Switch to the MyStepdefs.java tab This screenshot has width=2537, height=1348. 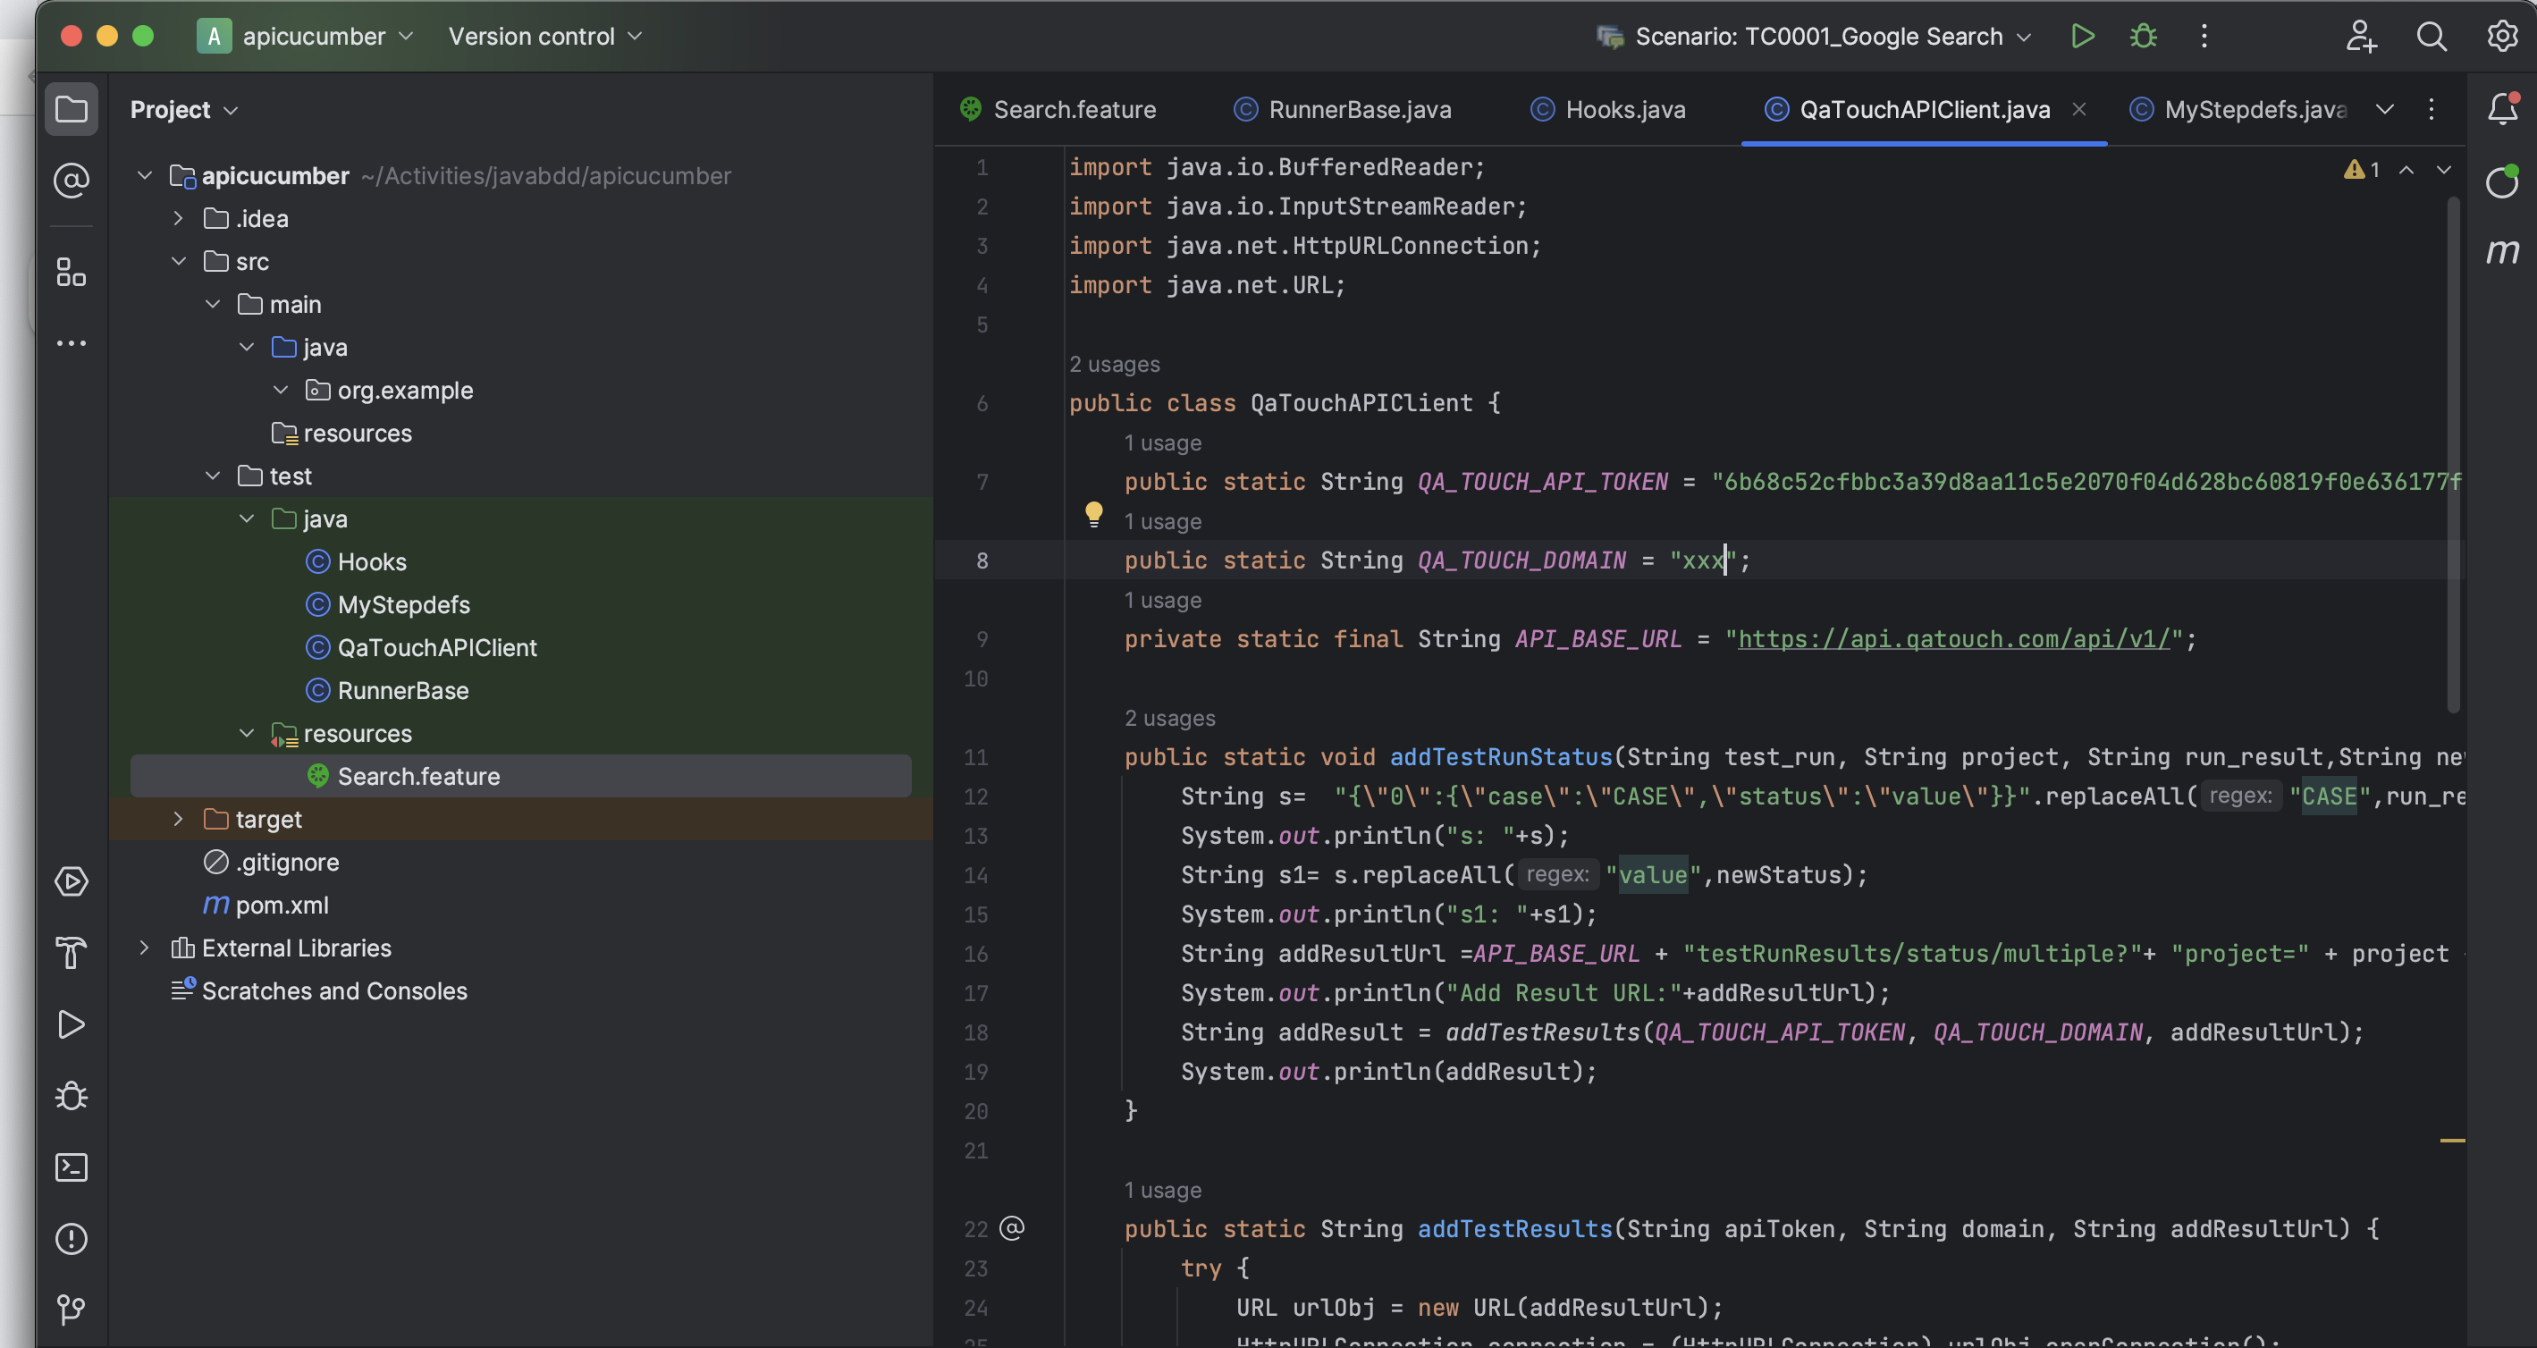tap(2238, 109)
